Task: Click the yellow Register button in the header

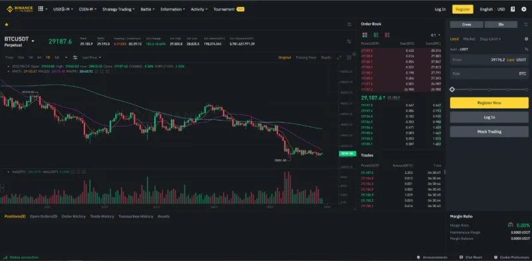Action: [x=462, y=9]
